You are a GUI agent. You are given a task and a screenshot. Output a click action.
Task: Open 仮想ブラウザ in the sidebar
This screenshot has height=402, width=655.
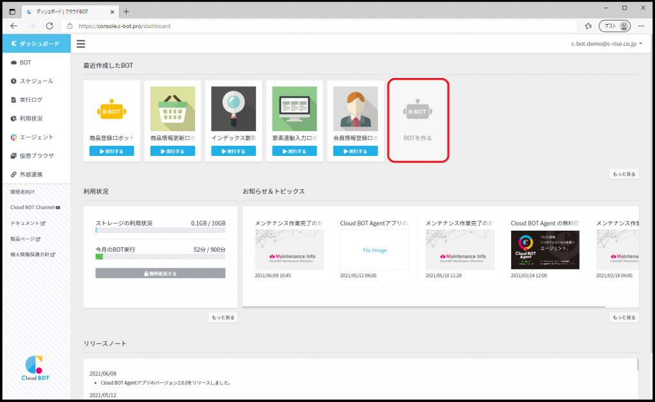pos(36,156)
